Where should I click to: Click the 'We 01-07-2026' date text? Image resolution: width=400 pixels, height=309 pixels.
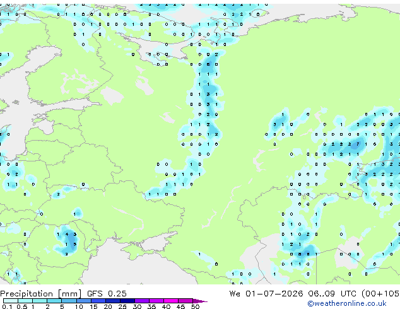(266, 293)
